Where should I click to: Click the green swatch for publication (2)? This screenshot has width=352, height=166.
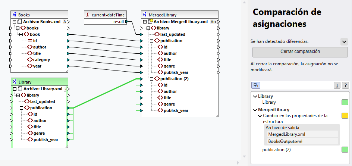point(345,150)
